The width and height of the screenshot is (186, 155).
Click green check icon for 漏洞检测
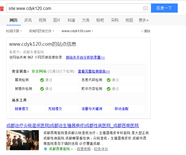pyautogui.click(x=42, y=80)
